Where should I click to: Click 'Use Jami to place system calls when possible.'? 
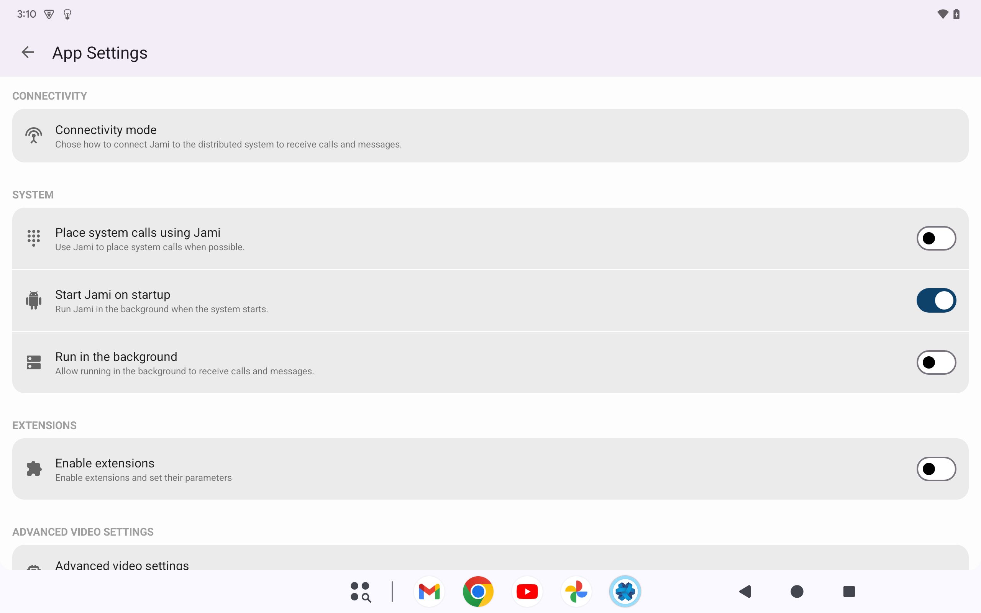tap(150, 247)
